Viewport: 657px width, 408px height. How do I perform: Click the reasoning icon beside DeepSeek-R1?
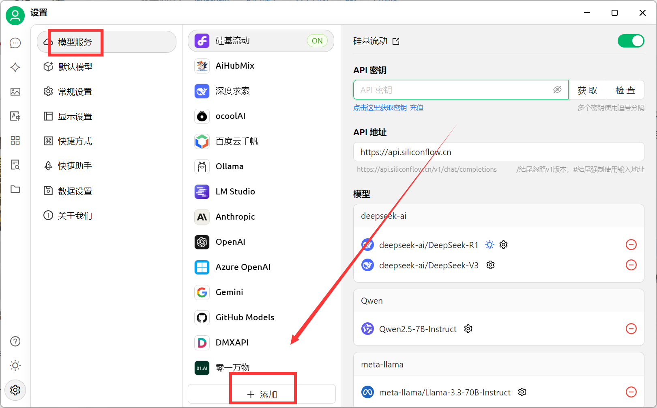(490, 245)
